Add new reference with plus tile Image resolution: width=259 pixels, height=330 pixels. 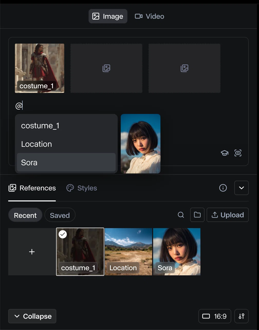coord(32,252)
